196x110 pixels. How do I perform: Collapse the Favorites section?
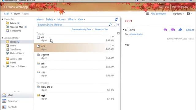pyautogui.click(x=2, y=19)
